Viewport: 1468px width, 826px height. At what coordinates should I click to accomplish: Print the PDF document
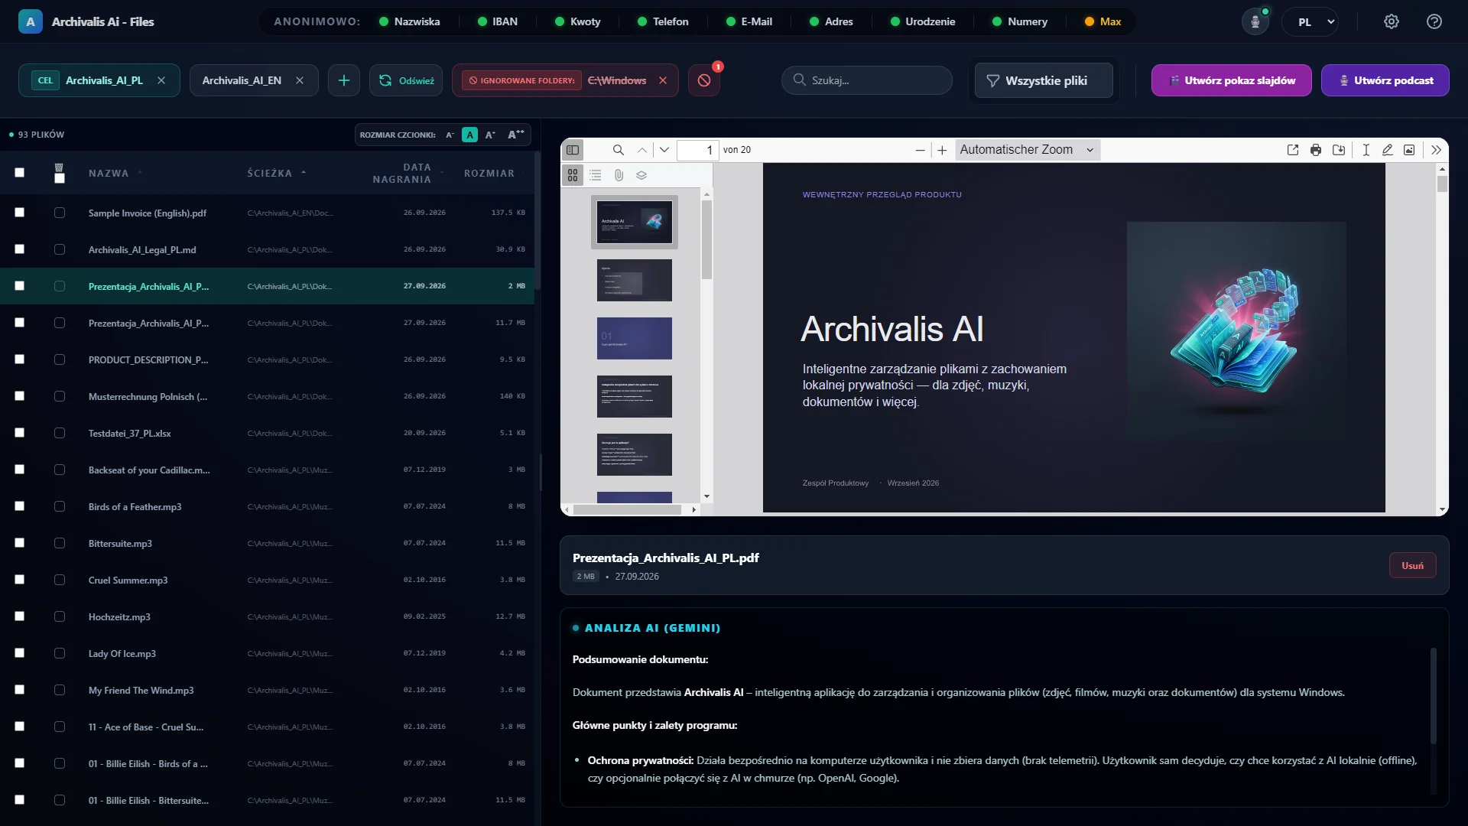point(1316,150)
